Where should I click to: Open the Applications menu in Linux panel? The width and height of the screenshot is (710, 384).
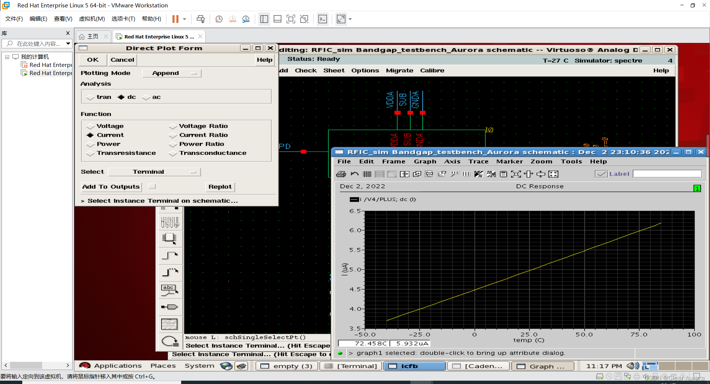coord(118,366)
